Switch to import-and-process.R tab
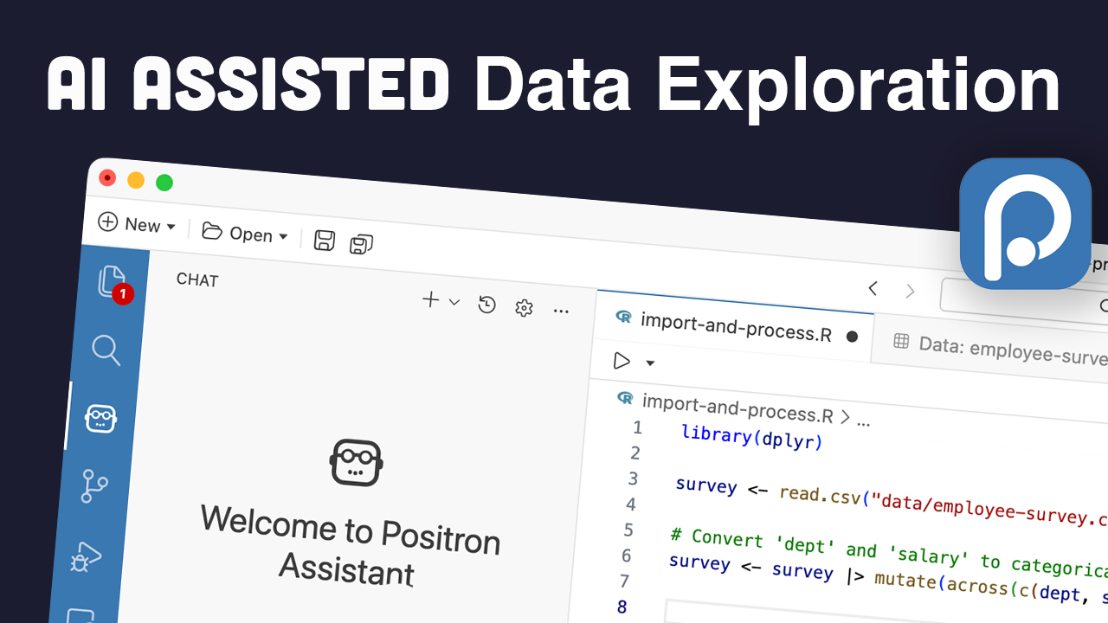 point(734,326)
